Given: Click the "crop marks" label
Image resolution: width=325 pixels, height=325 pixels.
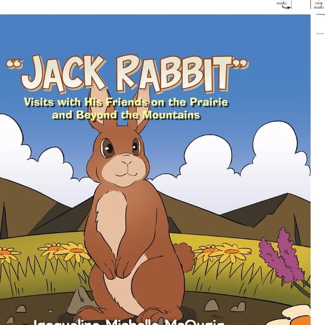Looking at the screenshot, I should click(x=319, y=5).
